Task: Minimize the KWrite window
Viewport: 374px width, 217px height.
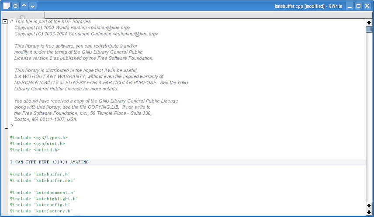Action: point(350,6)
